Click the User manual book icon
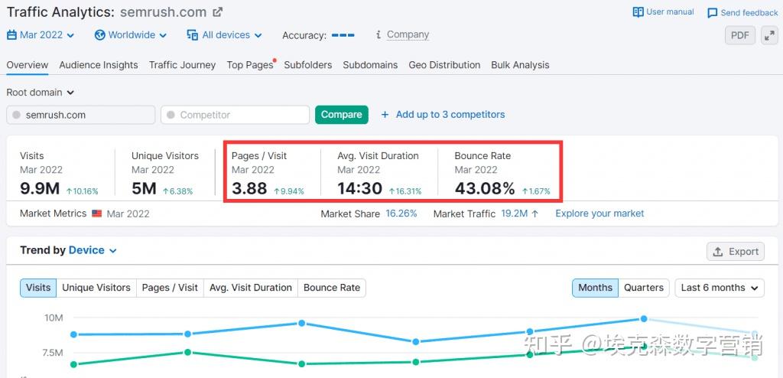783x378 pixels. [638, 12]
